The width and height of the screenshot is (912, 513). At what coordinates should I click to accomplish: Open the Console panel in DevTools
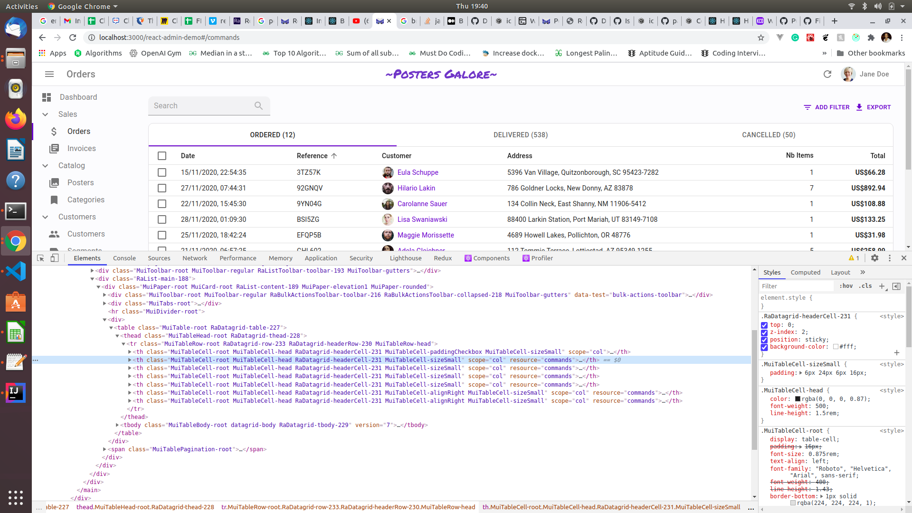pos(124,258)
